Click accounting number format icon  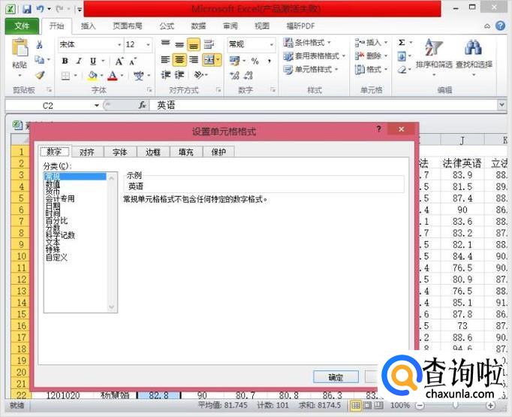point(234,61)
